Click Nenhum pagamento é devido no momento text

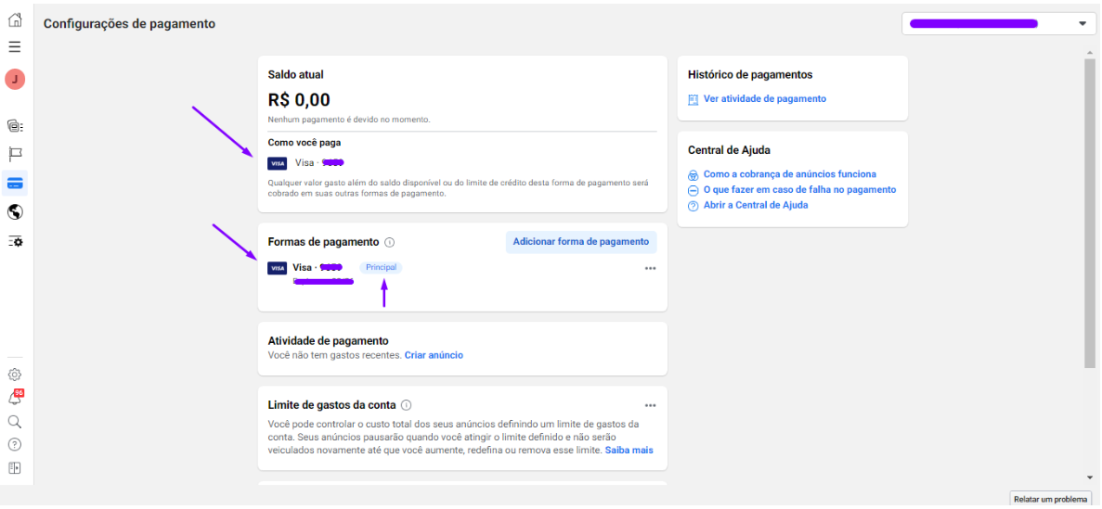pos(349,120)
